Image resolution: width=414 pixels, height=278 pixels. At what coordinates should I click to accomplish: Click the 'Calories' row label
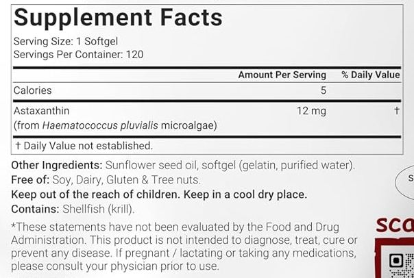tap(33, 90)
